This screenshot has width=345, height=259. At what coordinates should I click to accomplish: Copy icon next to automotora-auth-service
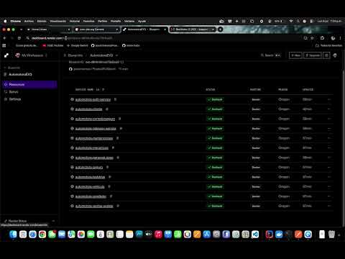pyautogui.click(x=115, y=99)
